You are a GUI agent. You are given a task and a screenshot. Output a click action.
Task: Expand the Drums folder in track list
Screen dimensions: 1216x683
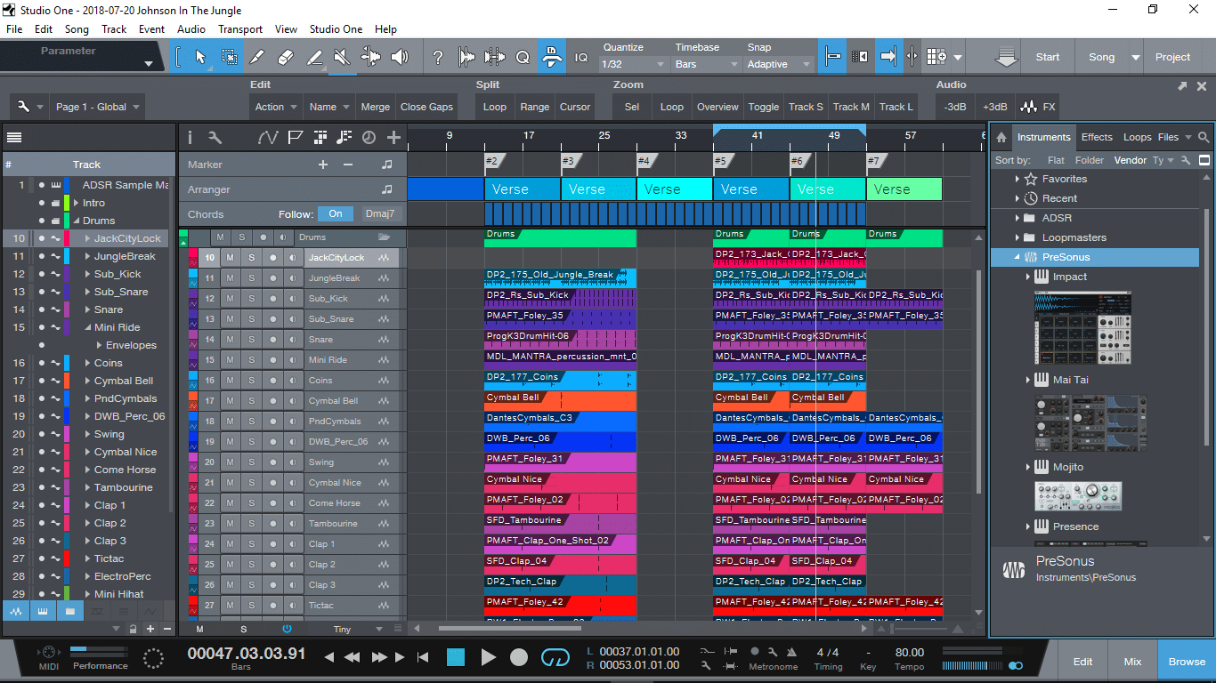77,221
